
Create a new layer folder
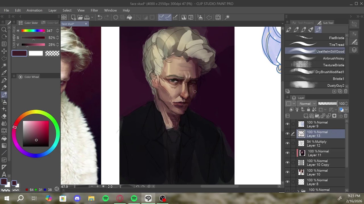tap(317, 116)
